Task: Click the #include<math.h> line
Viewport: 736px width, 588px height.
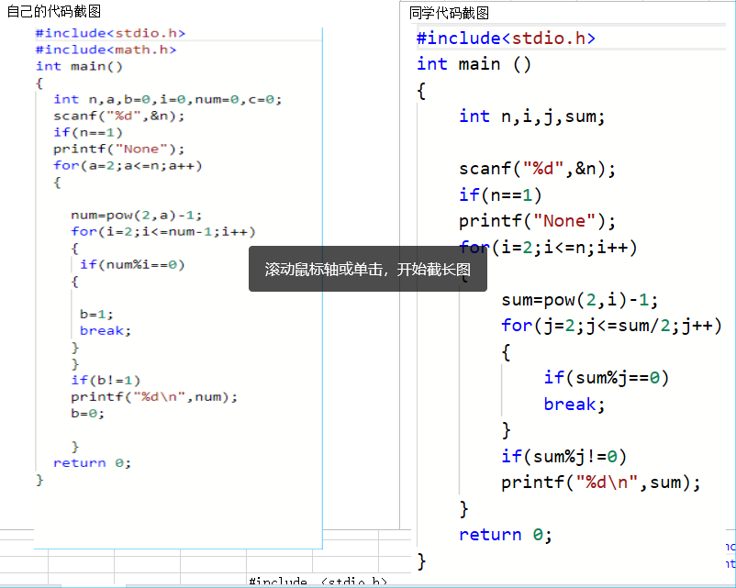Action: click(x=106, y=50)
